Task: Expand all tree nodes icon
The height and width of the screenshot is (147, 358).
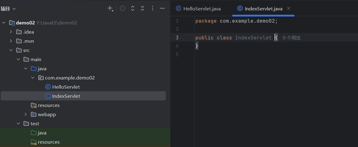Action: (x=132, y=9)
